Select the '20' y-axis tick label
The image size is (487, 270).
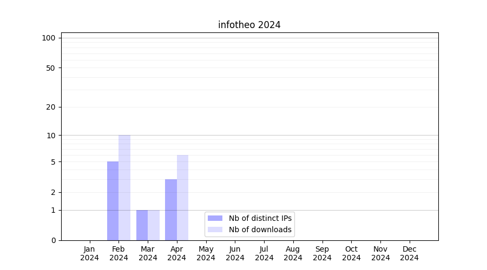51,107
